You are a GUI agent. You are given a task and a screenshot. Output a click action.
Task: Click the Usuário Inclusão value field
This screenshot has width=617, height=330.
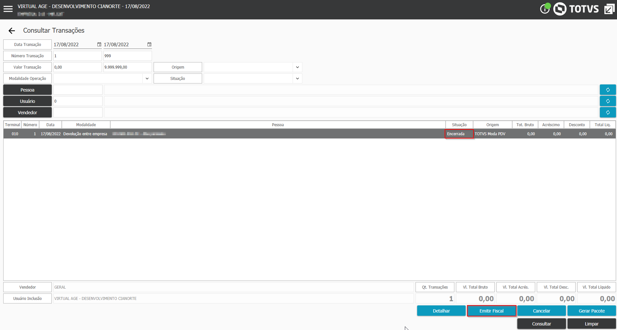coord(233,299)
